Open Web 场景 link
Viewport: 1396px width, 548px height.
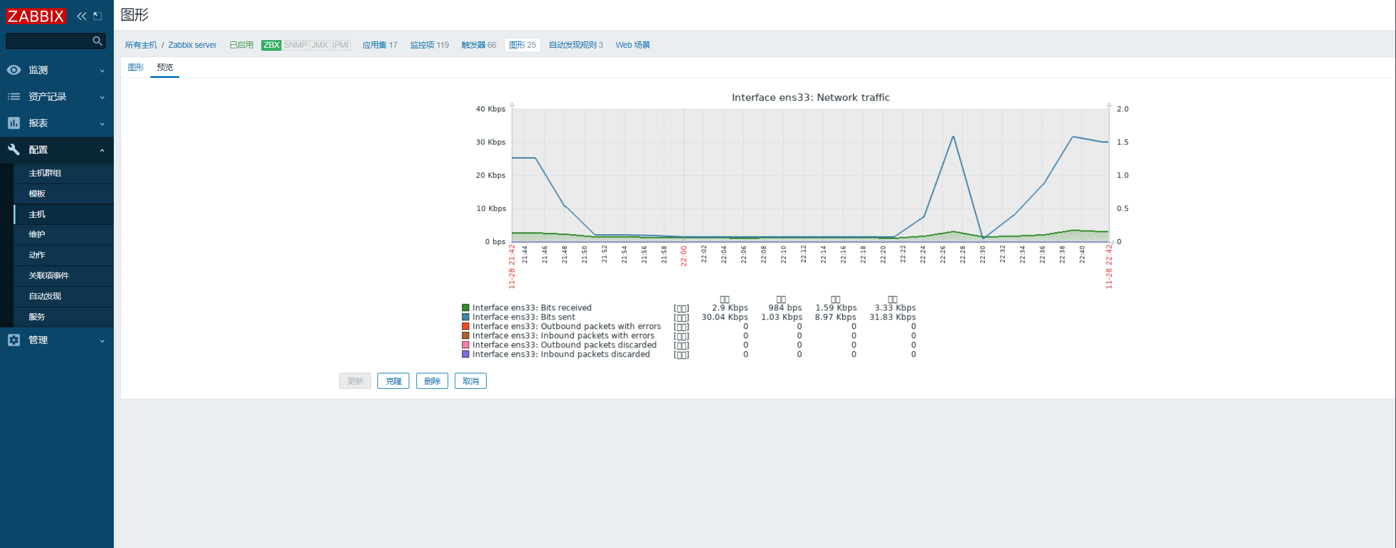coord(632,45)
